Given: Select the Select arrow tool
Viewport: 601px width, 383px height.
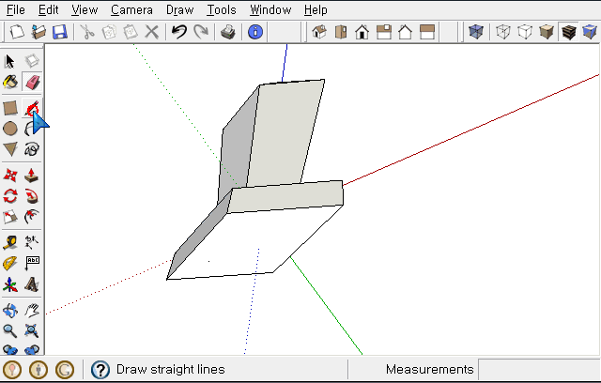Looking at the screenshot, I should click(x=10, y=61).
